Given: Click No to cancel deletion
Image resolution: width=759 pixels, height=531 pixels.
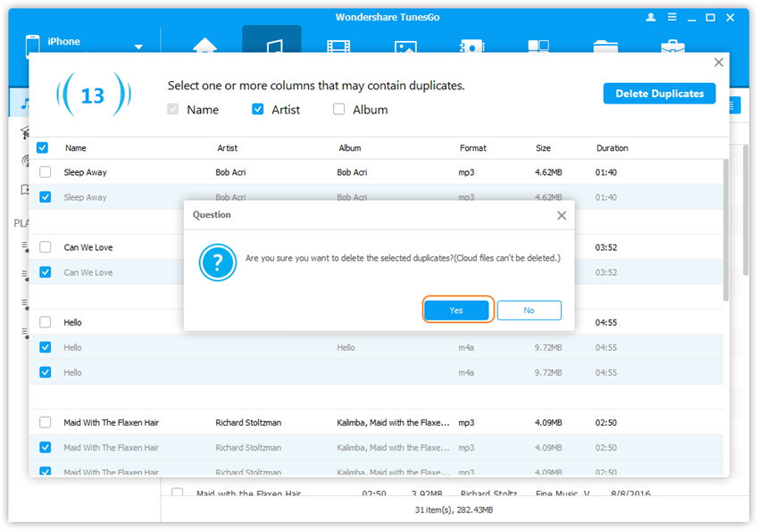Looking at the screenshot, I should (x=529, y=311).
